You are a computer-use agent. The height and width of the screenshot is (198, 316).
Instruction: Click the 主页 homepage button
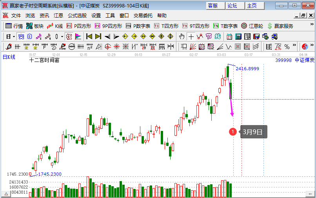(x=255, y=5)
